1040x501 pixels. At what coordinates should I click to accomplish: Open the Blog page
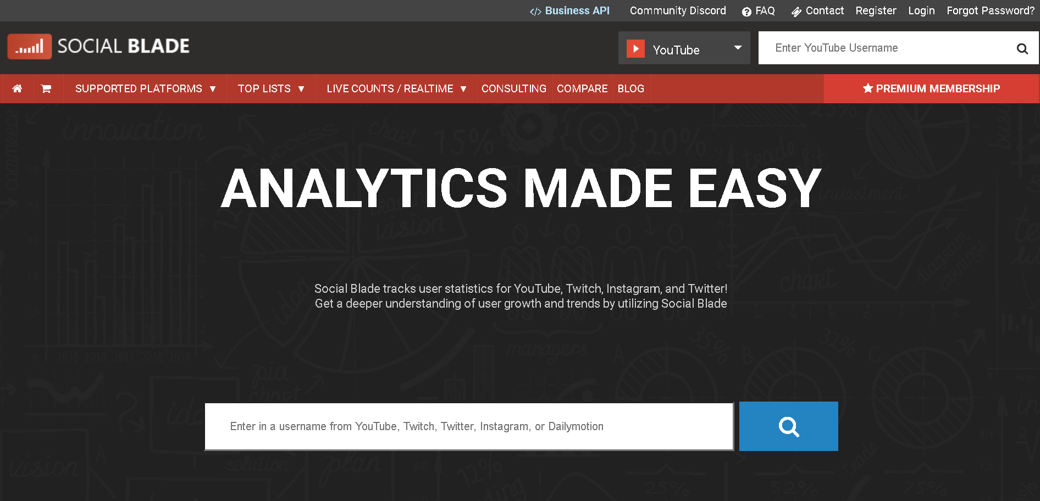point(630,88)
